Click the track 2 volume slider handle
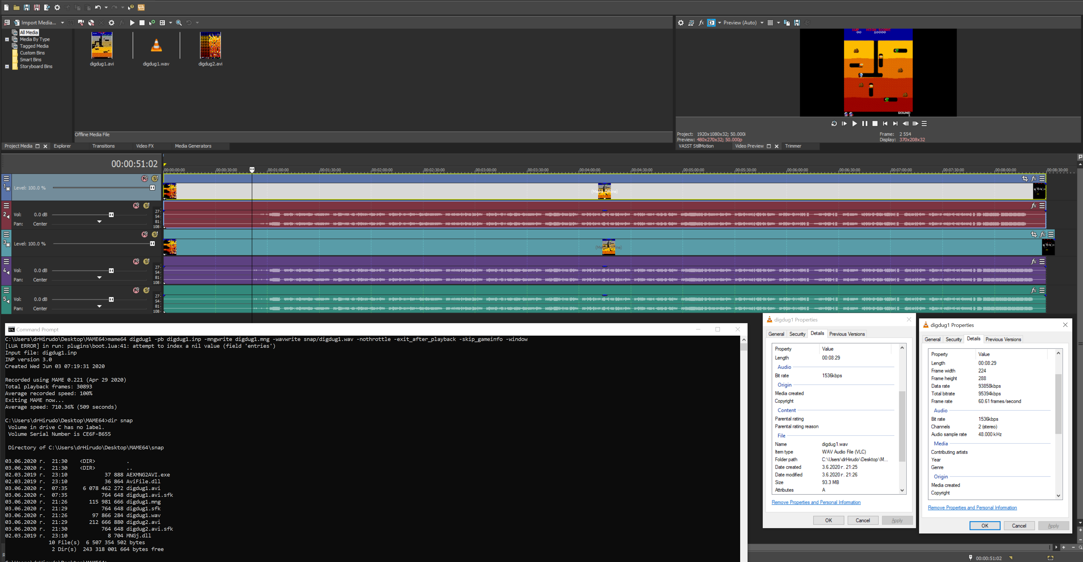The width and height of the screenshot is (1083, 562). click(111, 215)
